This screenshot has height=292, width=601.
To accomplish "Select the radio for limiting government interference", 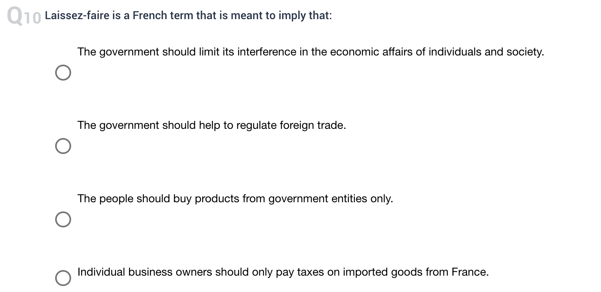I will [x=64, y=73].
